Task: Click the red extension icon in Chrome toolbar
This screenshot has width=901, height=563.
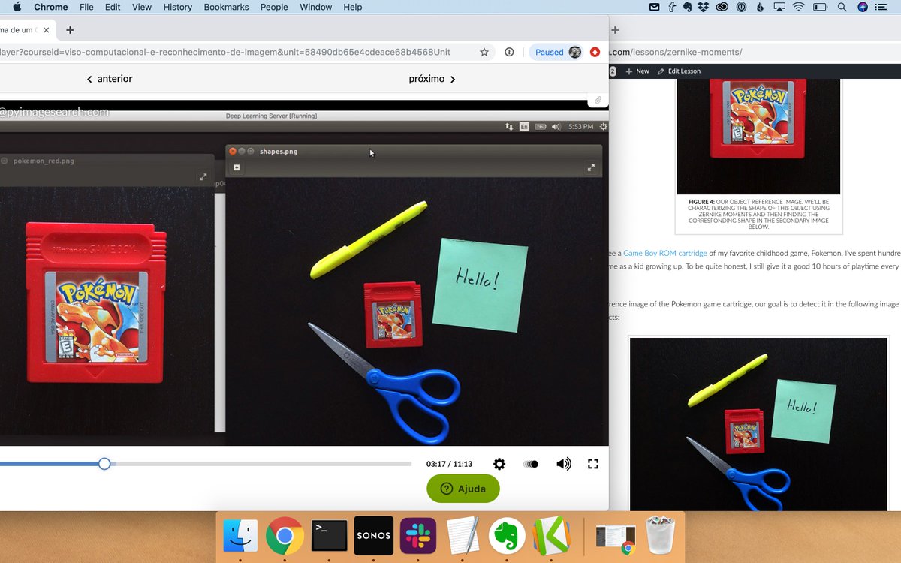Action: [595, 53]
